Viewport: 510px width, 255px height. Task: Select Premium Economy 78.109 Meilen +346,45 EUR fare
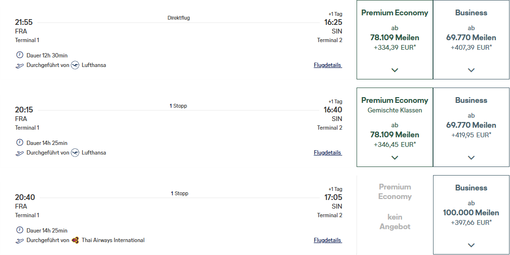[x=394, y=127]
